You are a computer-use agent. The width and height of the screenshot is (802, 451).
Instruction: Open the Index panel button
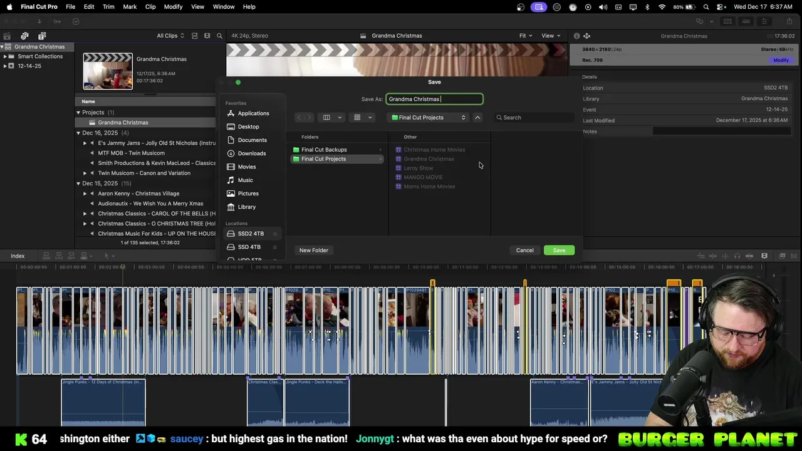18,256
